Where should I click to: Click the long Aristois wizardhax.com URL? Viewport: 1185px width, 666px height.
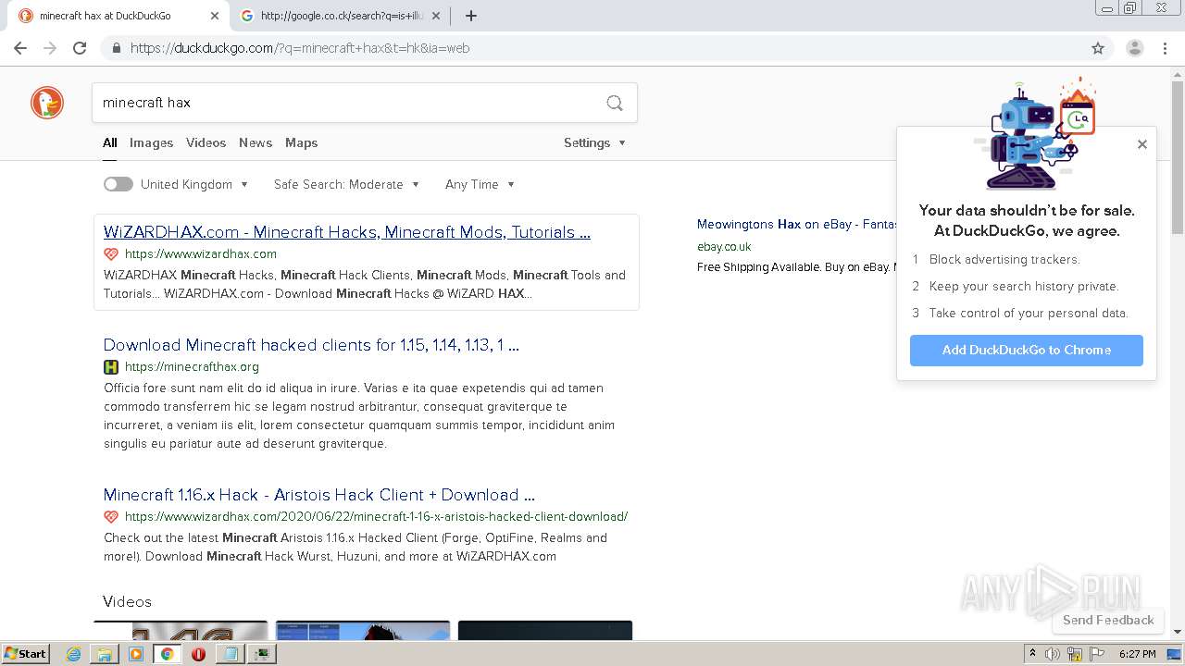(x=376, y=517)
